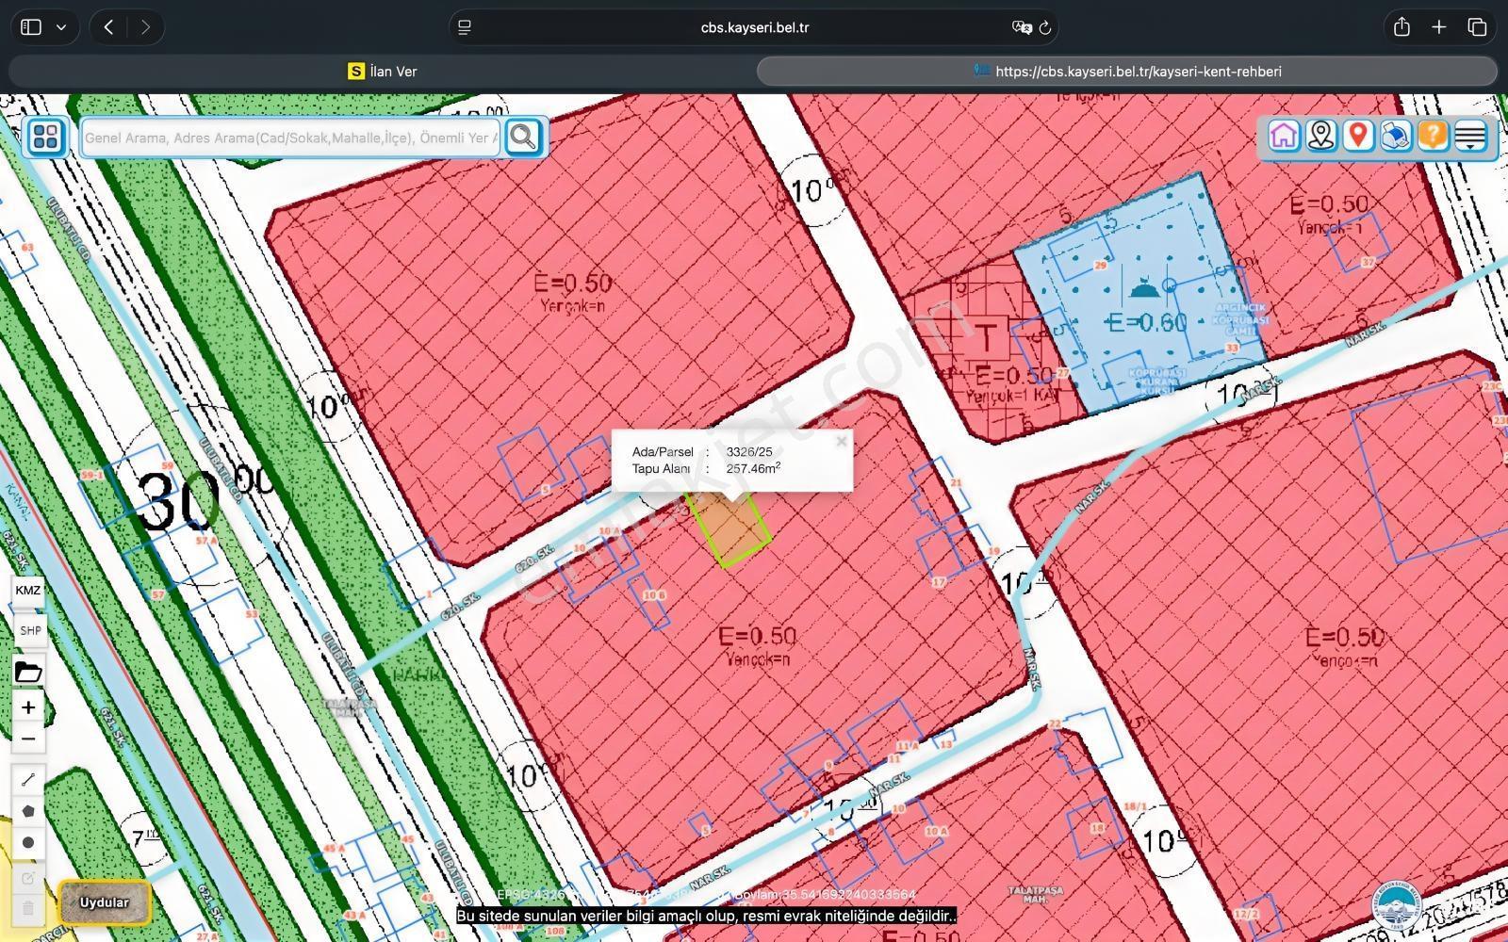
Task: Switch to the Uydular satellite basemap
Action: point(105,902)
